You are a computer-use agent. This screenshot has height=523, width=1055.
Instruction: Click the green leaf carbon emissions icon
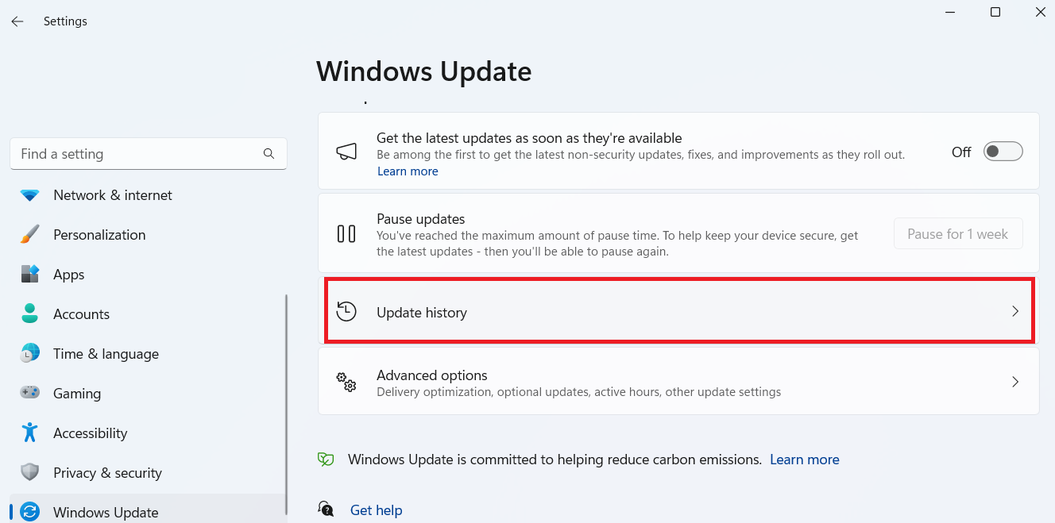pyautogui.click(x=326, y=460)
